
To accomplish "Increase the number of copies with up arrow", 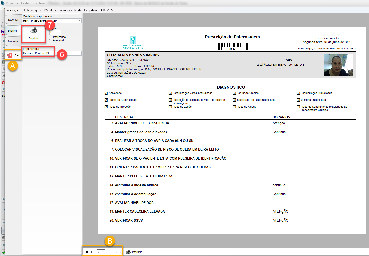I will [59, 32].
